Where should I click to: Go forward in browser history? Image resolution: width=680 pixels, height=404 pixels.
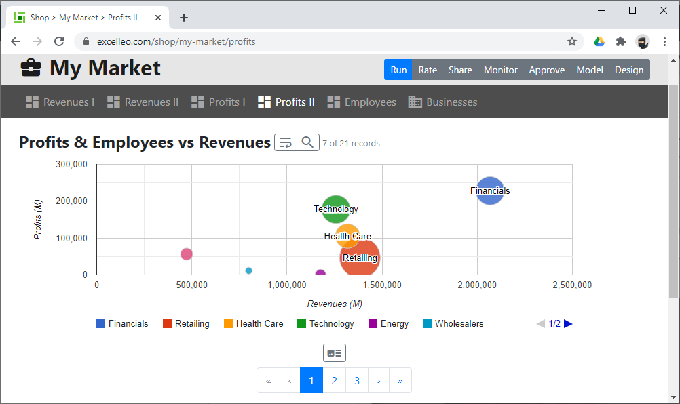[x=37, y=41]
